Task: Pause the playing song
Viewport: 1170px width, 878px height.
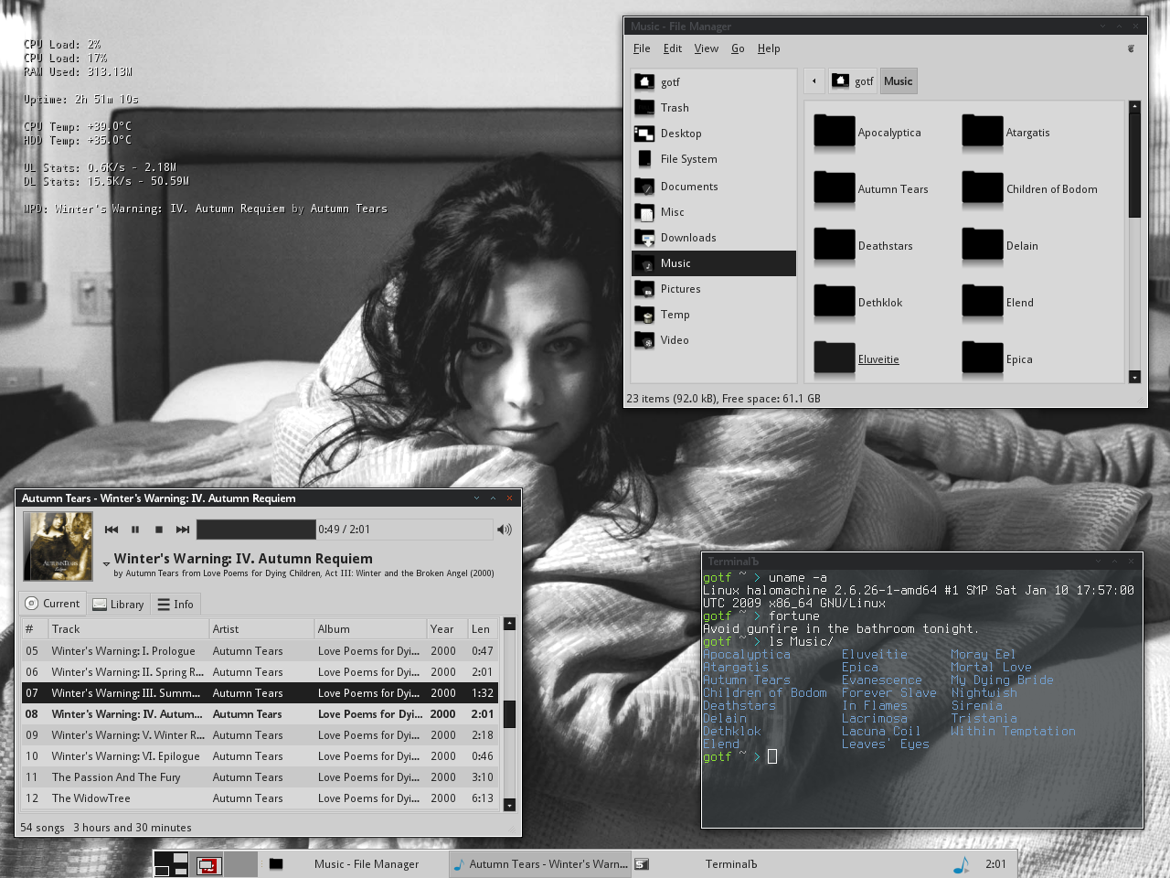Action: 135,530
